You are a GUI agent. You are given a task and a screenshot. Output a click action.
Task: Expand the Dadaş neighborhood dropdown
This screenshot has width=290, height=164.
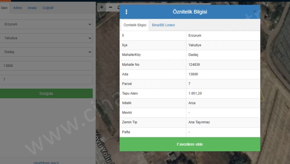46,52
